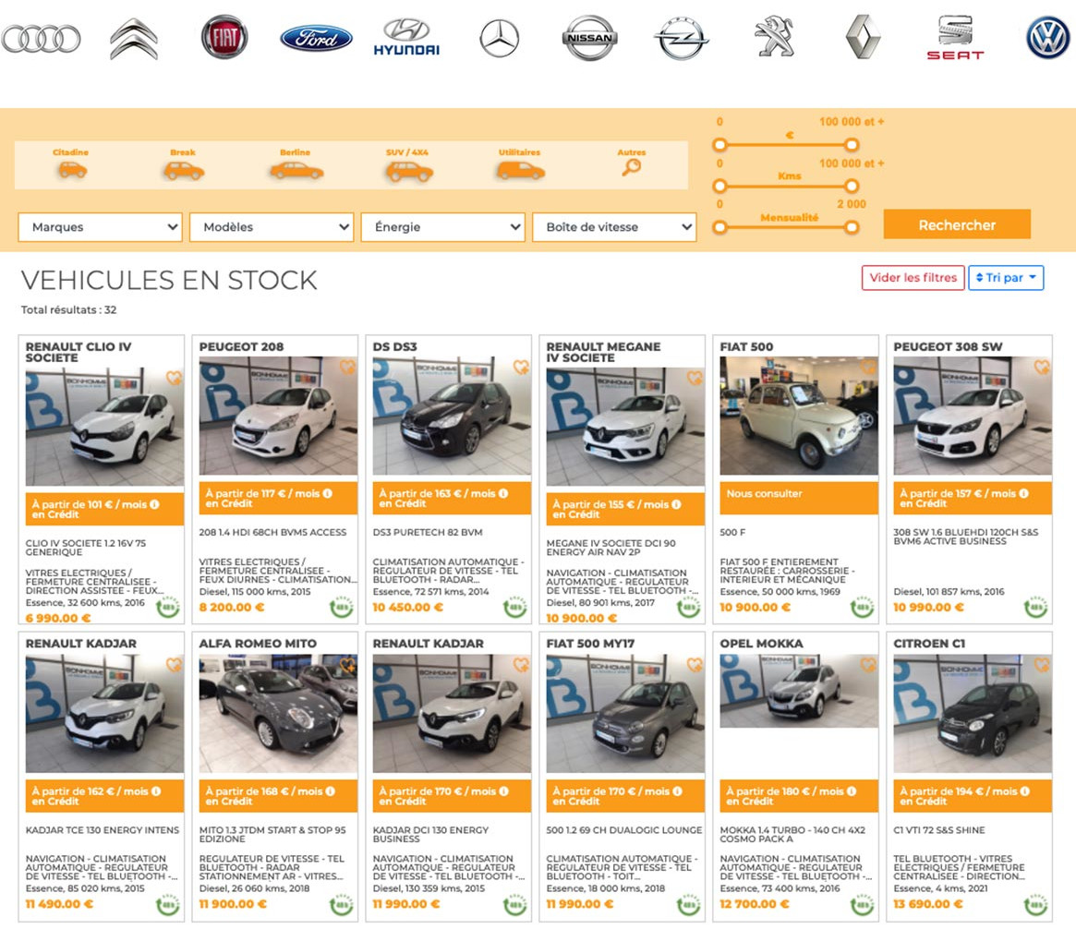
Task: Click the 12 700.00 € Mokka price
Action: tap(755, 904)
